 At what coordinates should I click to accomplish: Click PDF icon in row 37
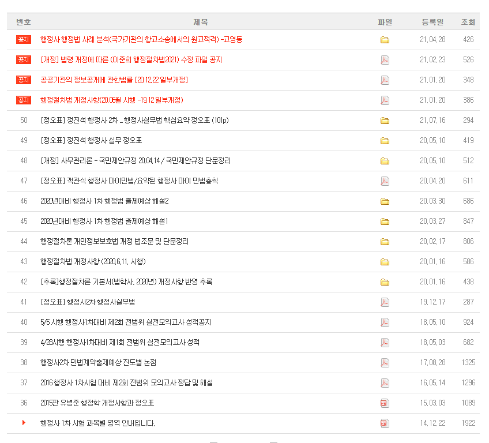coord(385,383)
